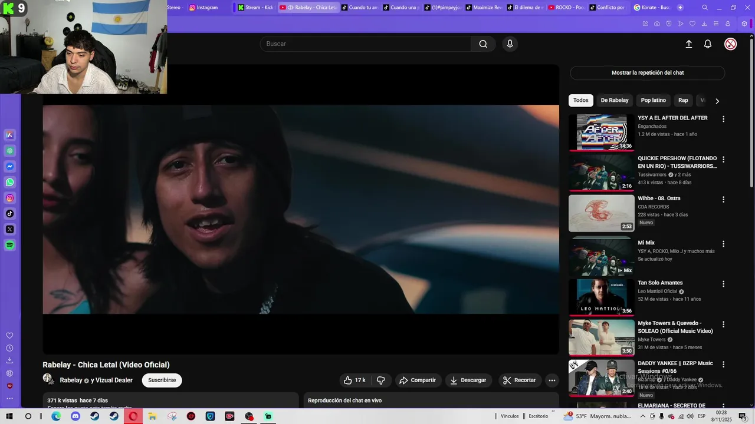Open Tan Solo Amantes video title
The width and height of the screenshot is (755, 424).
coord(660,283)
